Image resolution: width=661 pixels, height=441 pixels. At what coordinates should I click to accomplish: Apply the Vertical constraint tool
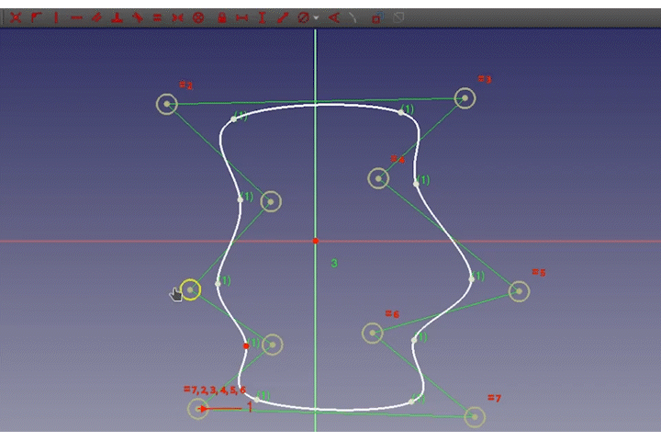[56, 17]
